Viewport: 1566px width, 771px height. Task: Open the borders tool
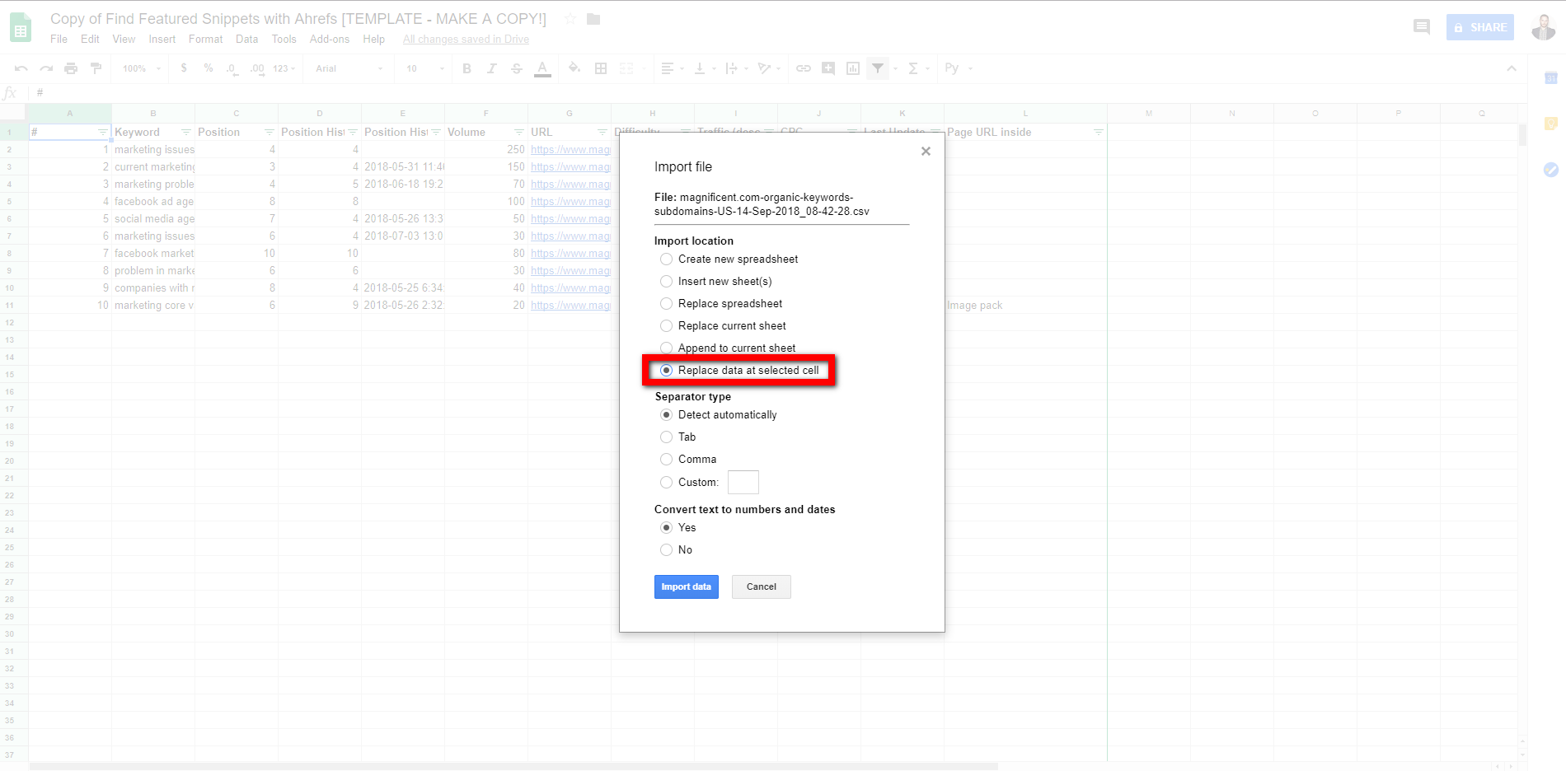click(601, 68)
